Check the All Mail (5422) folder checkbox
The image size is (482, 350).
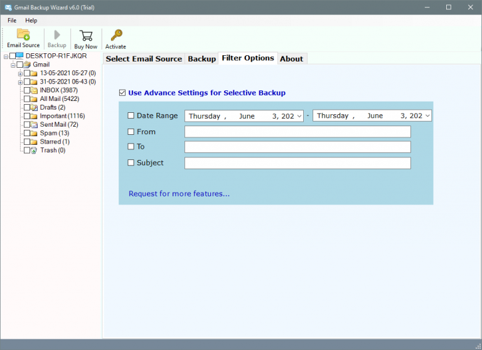[27, 99]
